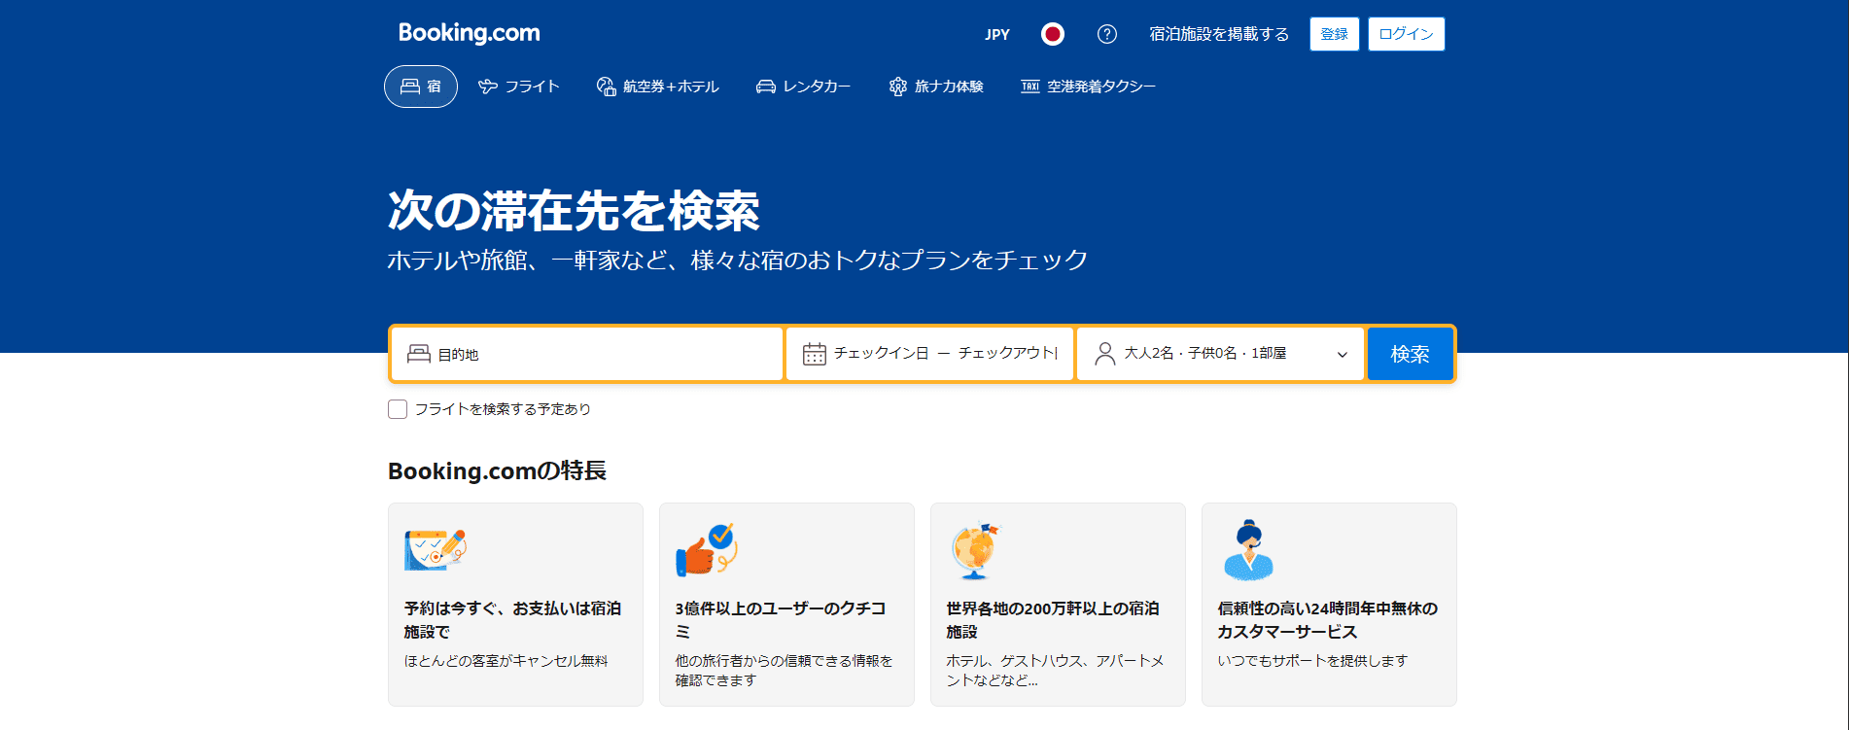Viewport: 1849px width, 730px height.
Task: Click the bed icon in destination field
Action: 418,354
